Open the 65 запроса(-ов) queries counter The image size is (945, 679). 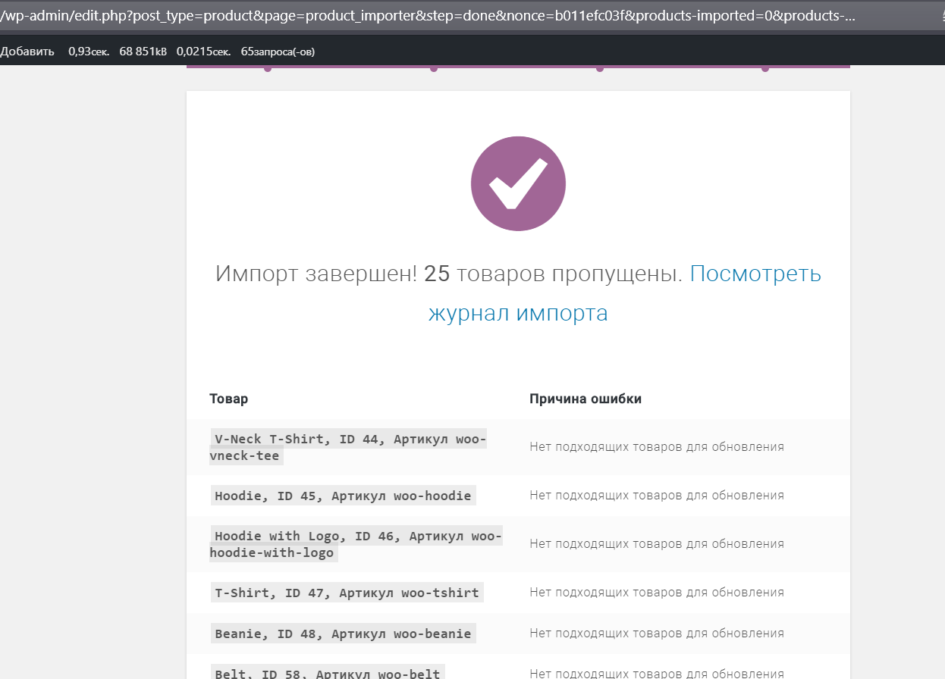click(x=277, y=51)
